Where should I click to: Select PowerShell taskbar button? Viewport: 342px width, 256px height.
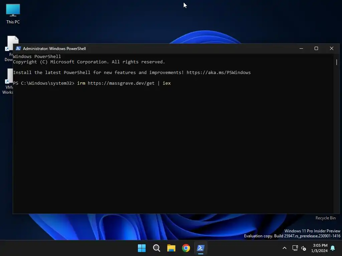(x=201, y=248)
